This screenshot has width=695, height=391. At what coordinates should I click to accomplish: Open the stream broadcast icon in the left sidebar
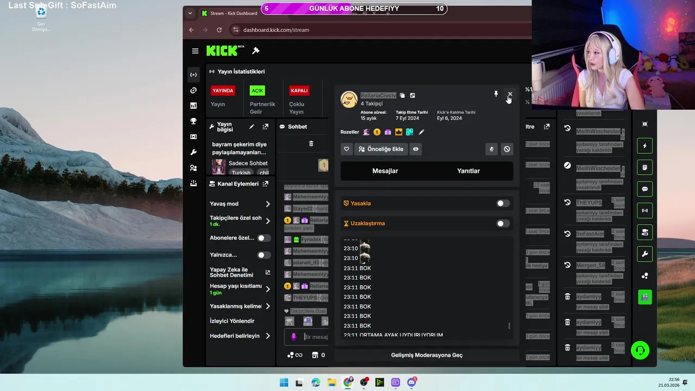click(x=193, y=75)
